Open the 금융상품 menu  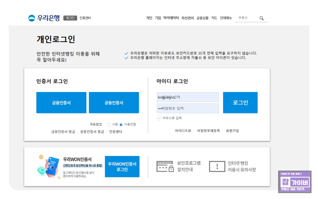[202, 18]
